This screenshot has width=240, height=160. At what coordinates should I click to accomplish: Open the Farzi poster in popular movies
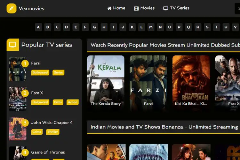(148, 83)
